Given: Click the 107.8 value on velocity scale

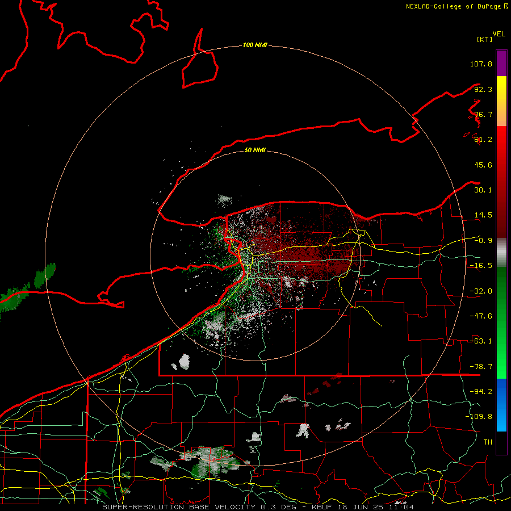Looking at the screenshot, I should (x=481, y=64).
